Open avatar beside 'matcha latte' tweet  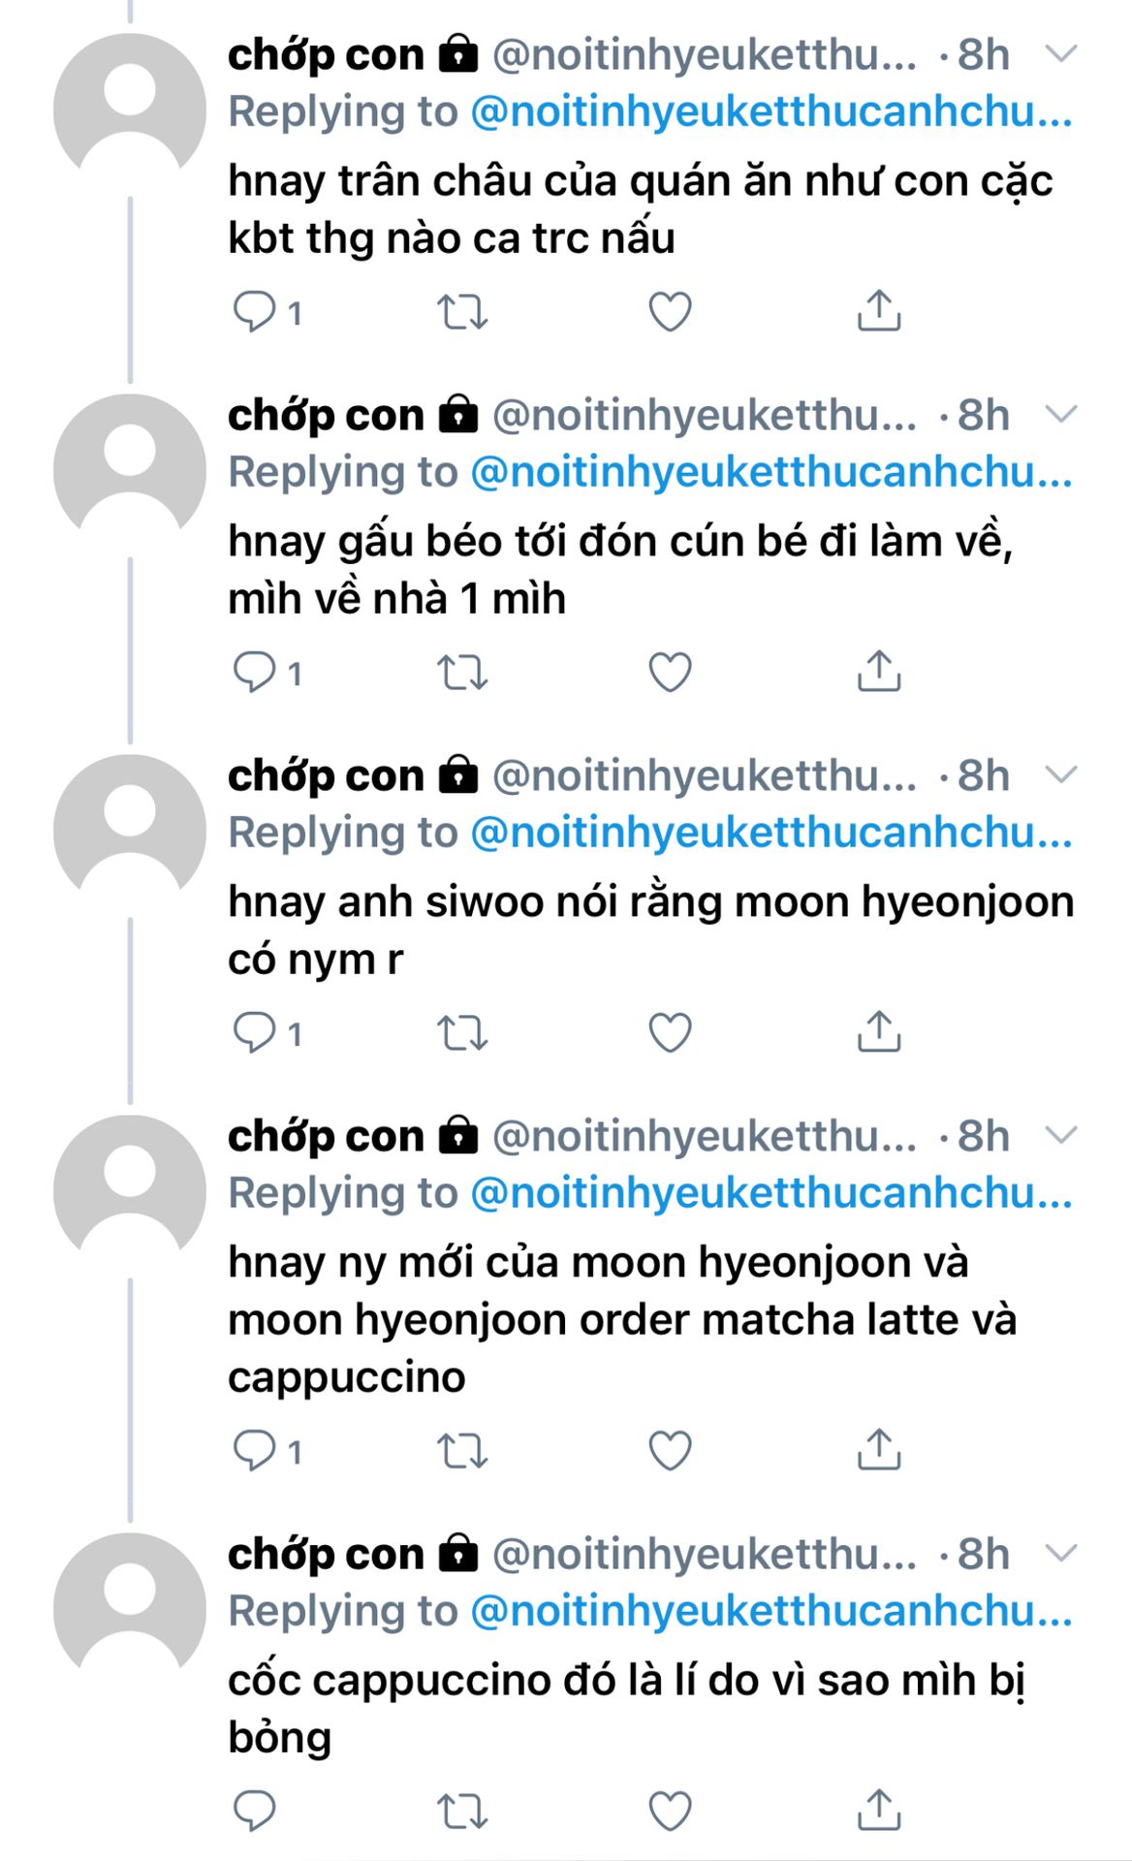(x=130, y=1191)
